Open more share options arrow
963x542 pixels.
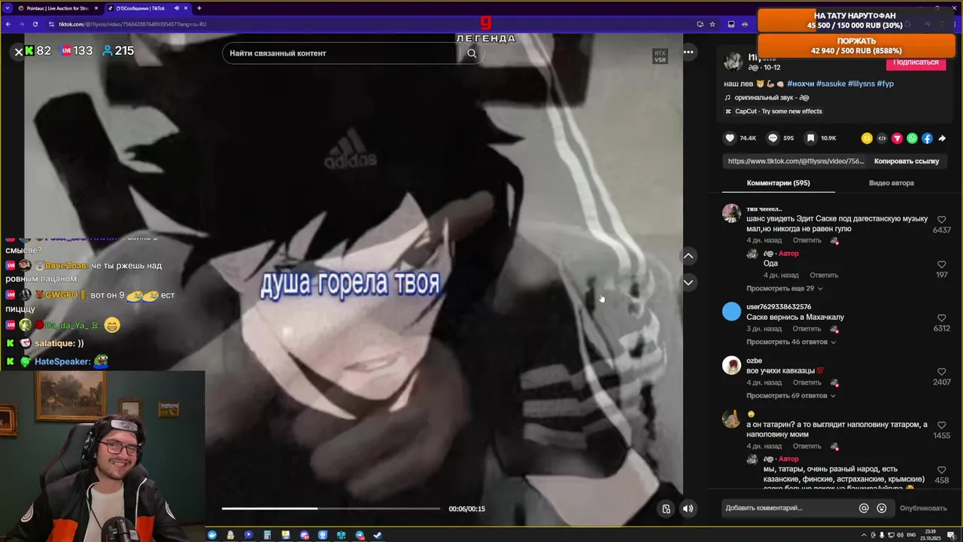[x=942, y=139]
